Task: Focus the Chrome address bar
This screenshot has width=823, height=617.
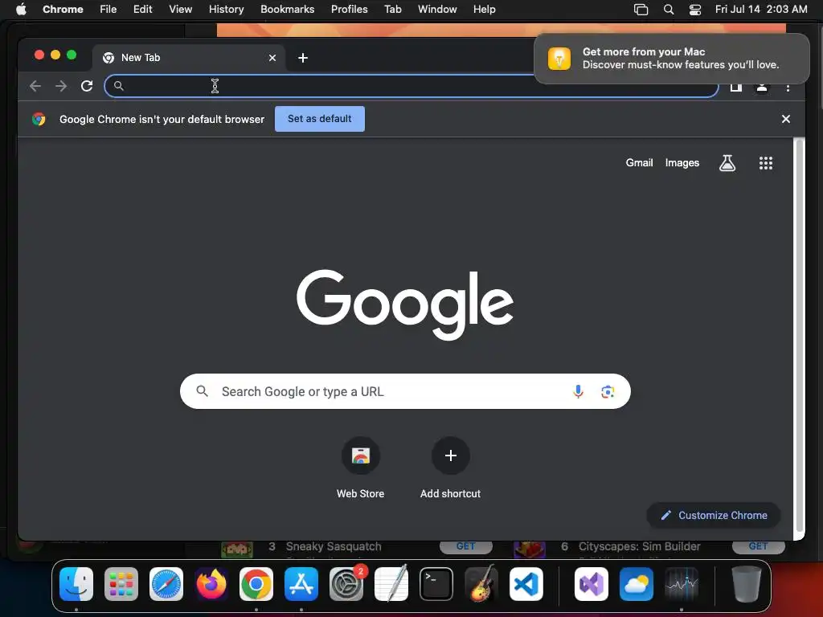Action: click(x=411, y=86)
